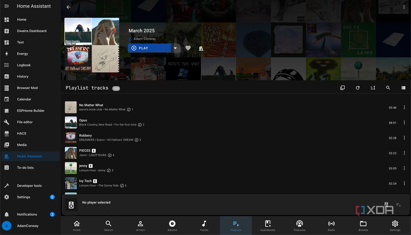The height and width of the screenshot is (235, 411).
Task: Open the top-right overflow menu
Action: tap(404, 7)
